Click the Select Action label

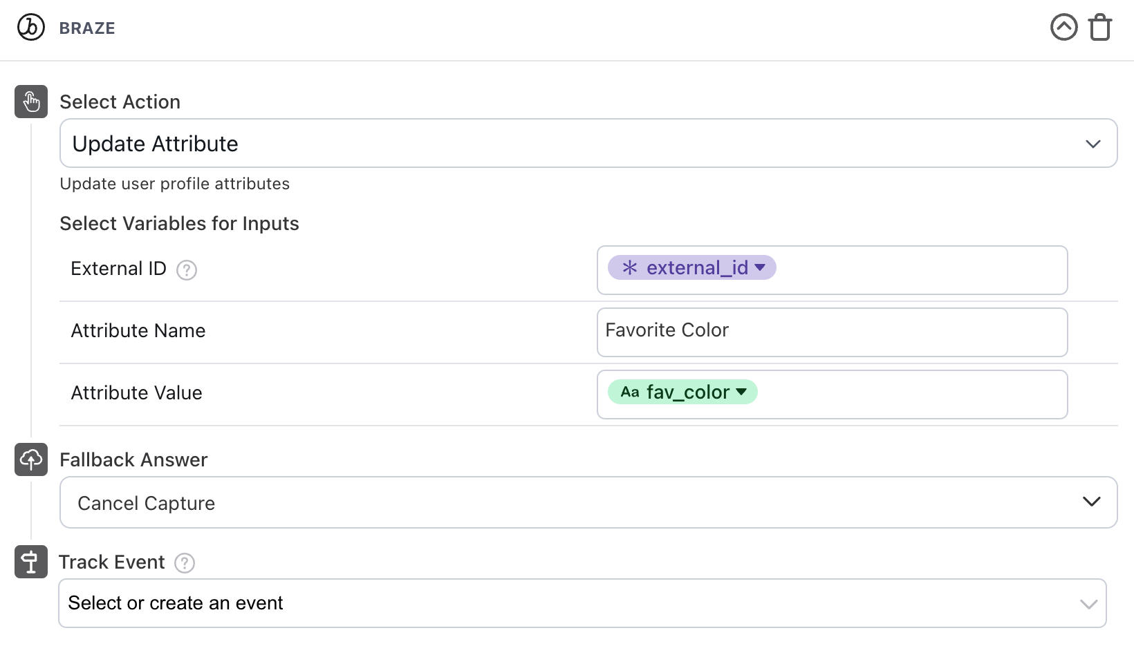pos(120,102)
